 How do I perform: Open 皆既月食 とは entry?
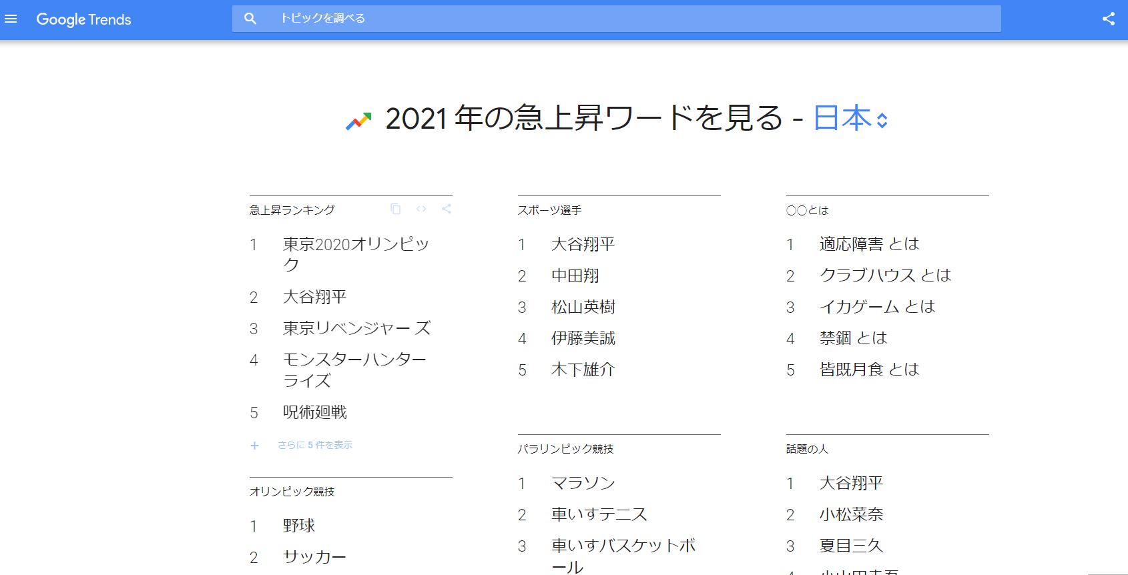click(x=870, y=370)
